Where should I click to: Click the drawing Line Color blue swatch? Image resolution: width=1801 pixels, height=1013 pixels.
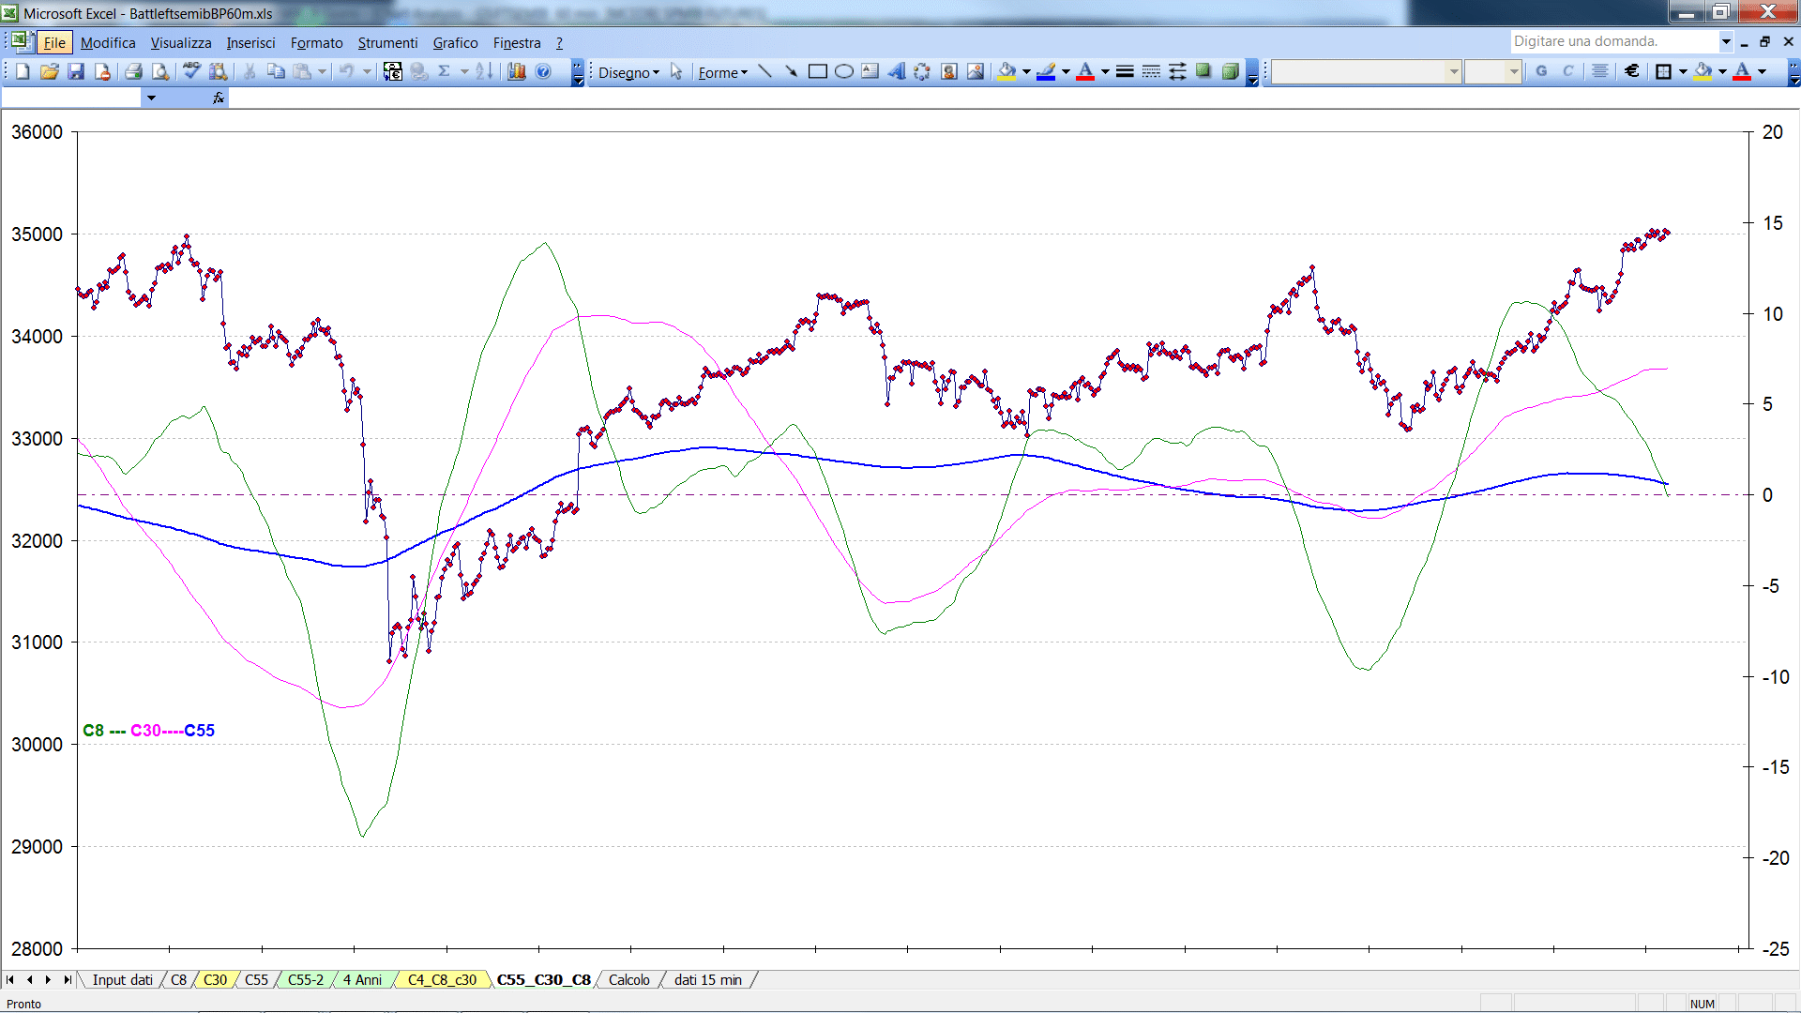(x=1046, y=72)
